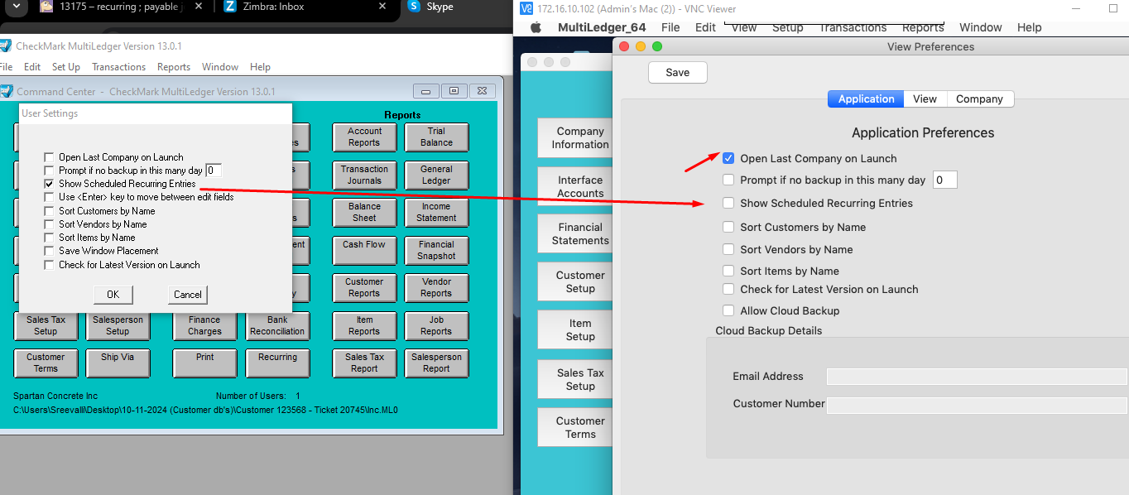Click the Zimbra Inbox tab icon
The image size is (1129, 495).
coord(228,7)
